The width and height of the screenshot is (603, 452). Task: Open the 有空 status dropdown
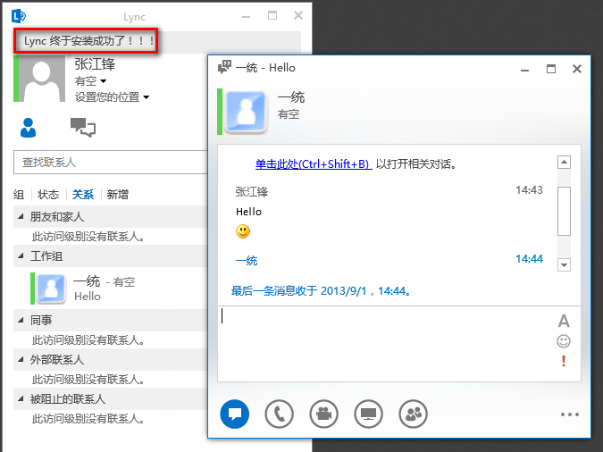[x=90, y=81]
